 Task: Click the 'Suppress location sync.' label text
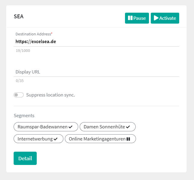[50, 95]
